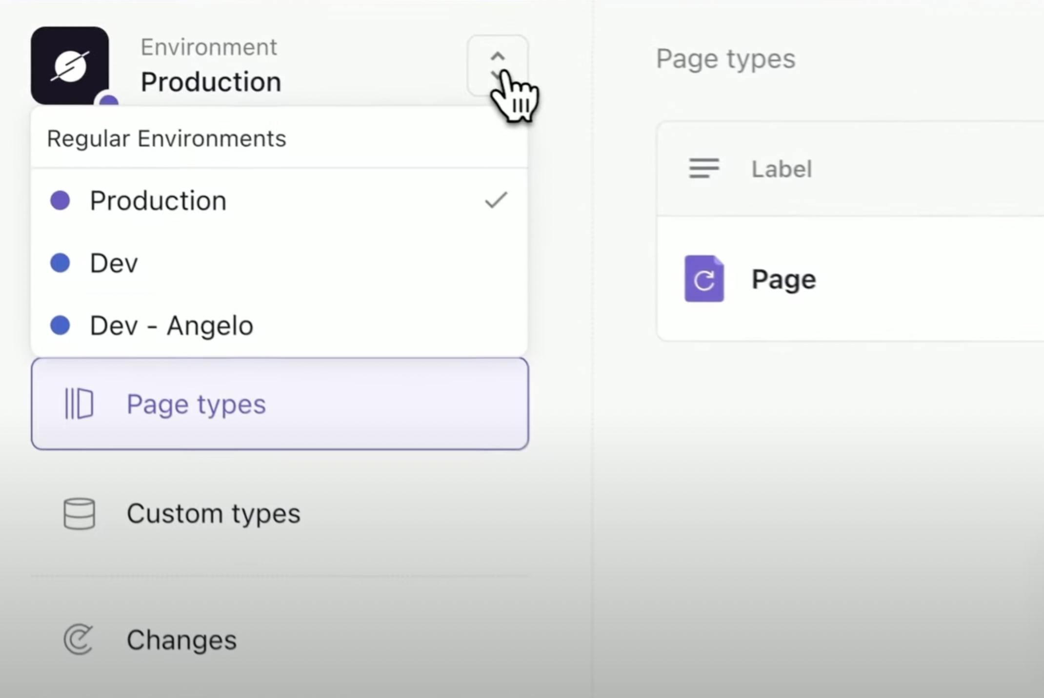This screenshot has height=698, width=1044.
Task: Open the Changes section
Action: pos(181,640)
